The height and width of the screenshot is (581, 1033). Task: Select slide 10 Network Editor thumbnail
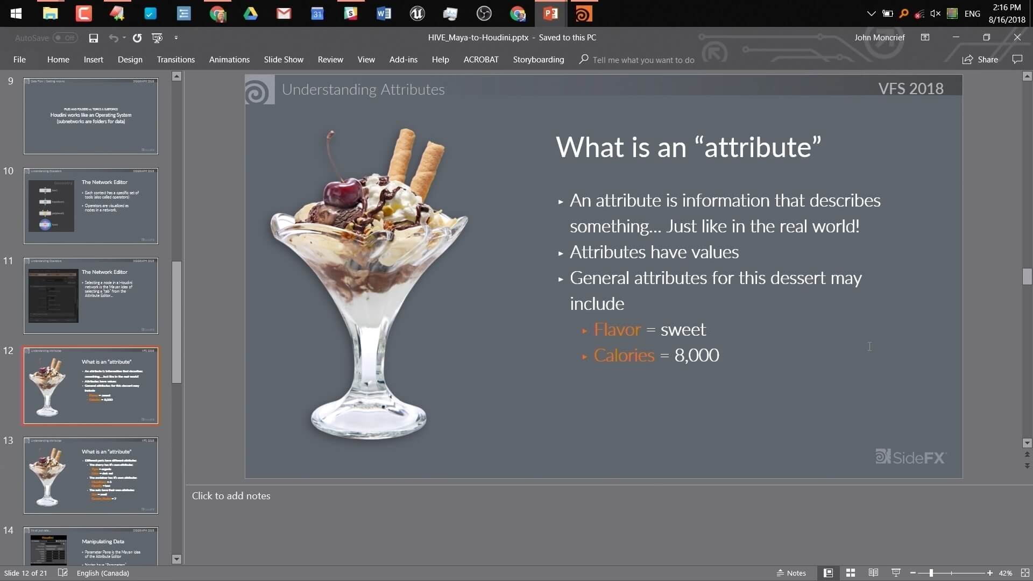pos(91,206)
